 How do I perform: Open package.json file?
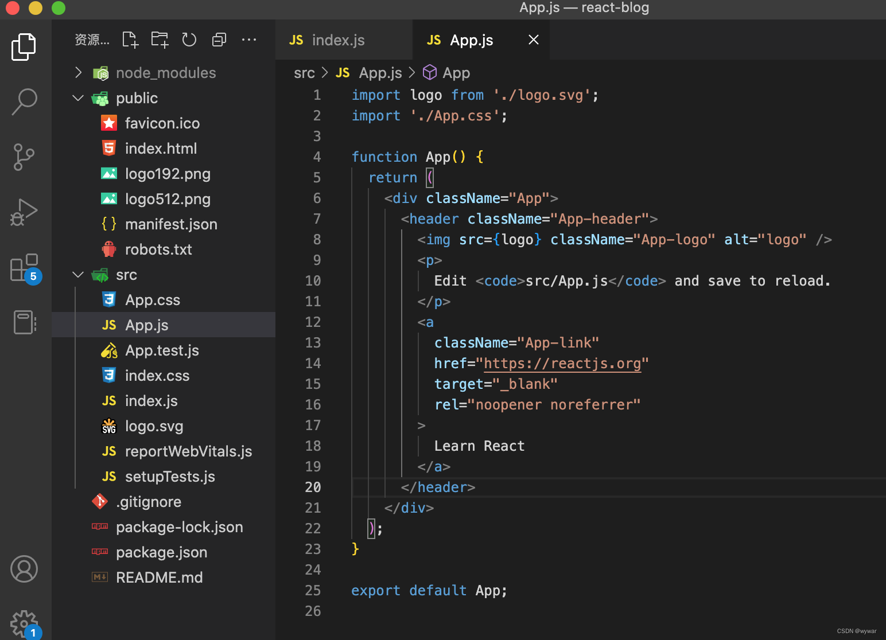tap(164, 552)
